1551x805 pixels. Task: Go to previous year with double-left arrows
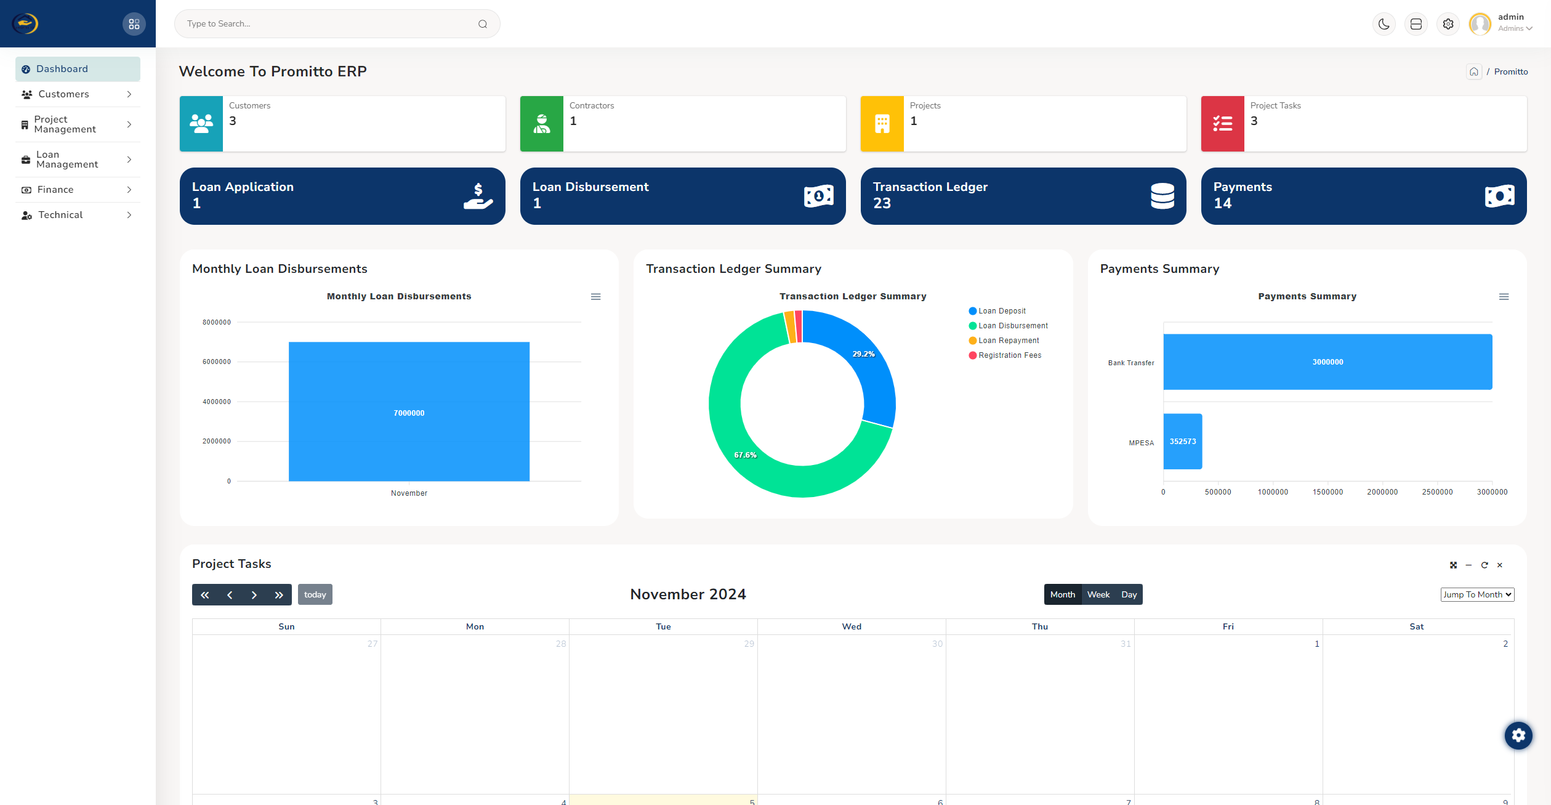click(x=205, y=595)
